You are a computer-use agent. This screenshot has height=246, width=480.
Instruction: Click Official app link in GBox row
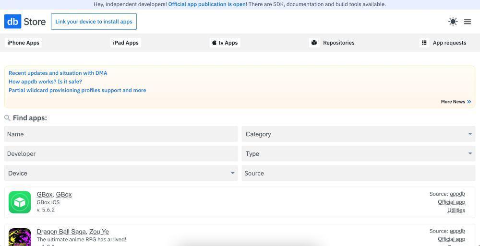(451, 202)
